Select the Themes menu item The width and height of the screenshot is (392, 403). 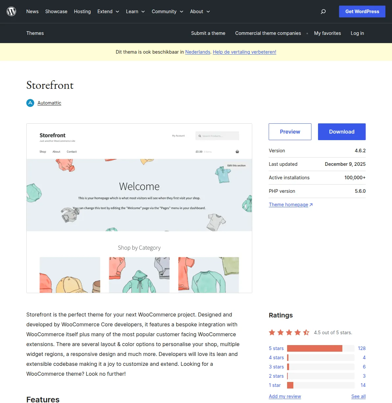(35, 33)
